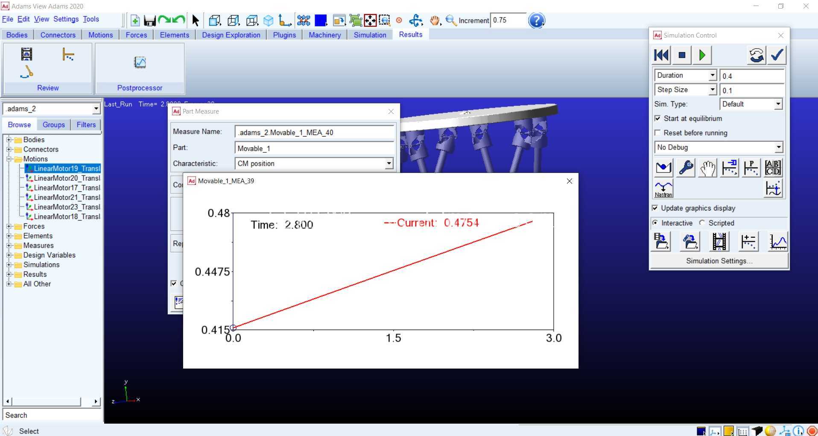Select the Scripted radio option
The width and height of the screenshot is (818, 436).
coord(702,223)
